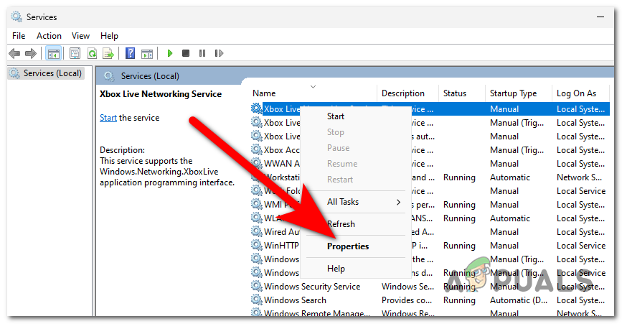The width and height of the screenshot is (622, 324).
Task: Click the Restart Service toolbar icon
Action: (219, 53)
